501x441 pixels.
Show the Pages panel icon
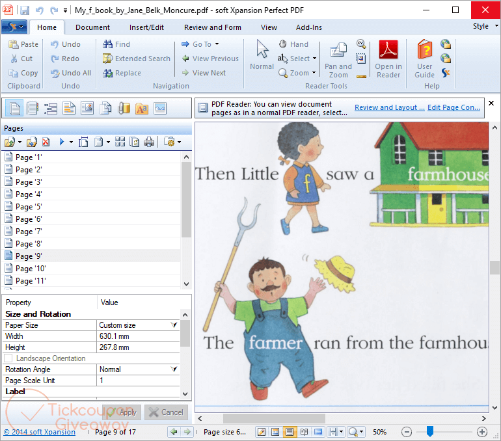pyautogui.click(x=14, y=108)
